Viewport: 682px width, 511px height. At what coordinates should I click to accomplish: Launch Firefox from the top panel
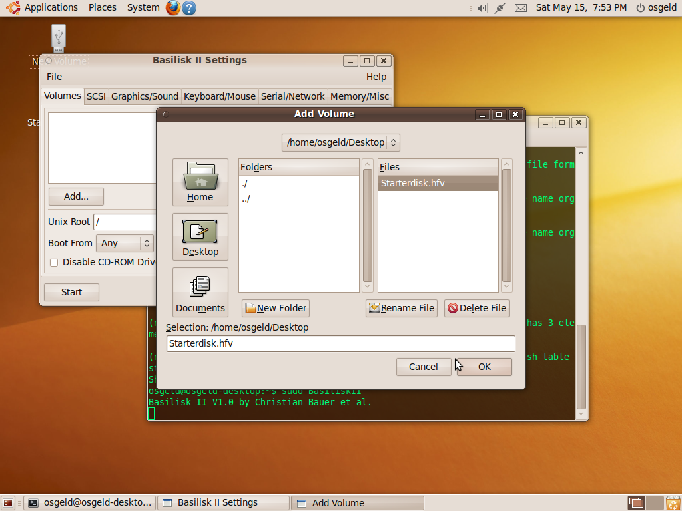172,7
